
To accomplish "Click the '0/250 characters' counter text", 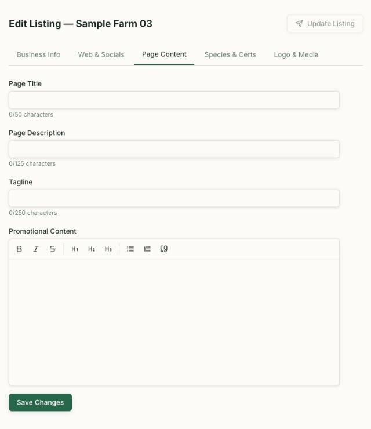I will pyautogui.click(x=33, y=213).
